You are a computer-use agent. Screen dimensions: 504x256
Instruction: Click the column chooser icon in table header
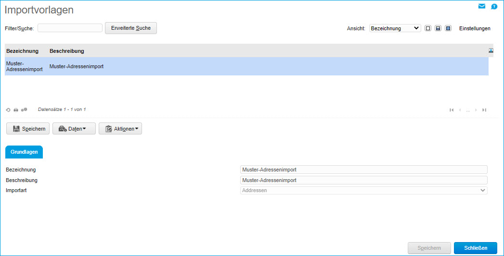click(x=491, y=50)
